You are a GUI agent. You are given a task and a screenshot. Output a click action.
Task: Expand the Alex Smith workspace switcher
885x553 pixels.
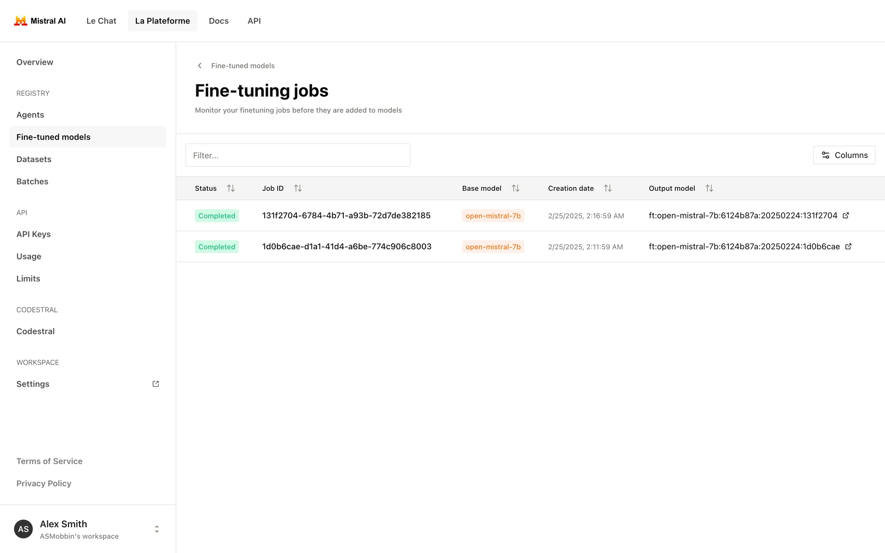[x=157, y=529]
